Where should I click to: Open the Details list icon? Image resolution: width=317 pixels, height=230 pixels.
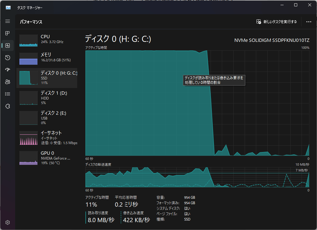click(8, 94)
